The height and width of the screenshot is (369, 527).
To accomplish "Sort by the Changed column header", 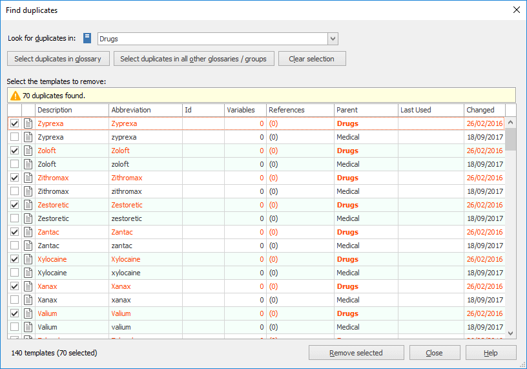I will tap(484, 110).
